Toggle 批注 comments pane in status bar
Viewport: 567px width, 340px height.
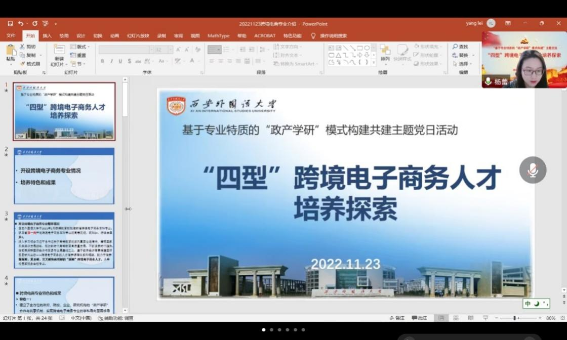pos(419,318)
